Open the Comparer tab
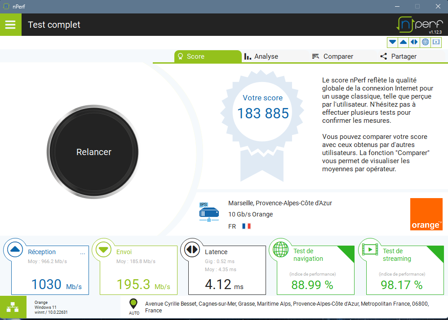This screenshot has width=448, height=320. tap(332, 56)
